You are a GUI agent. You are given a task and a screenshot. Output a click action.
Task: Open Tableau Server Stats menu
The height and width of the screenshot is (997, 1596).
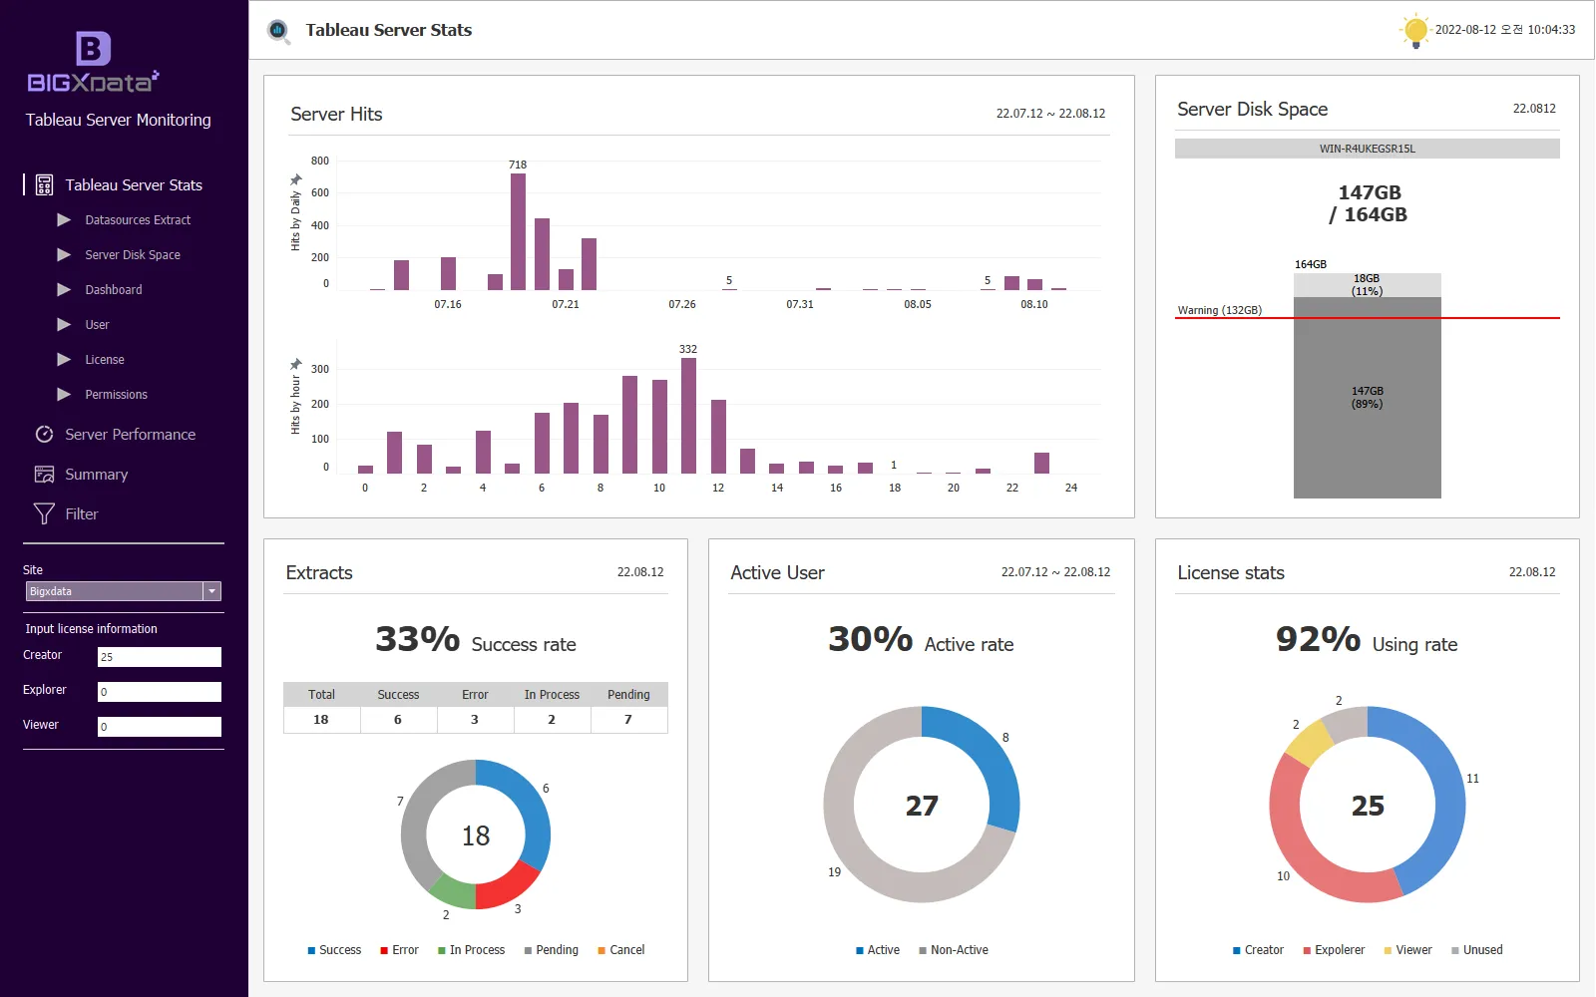click(x=134, y=184)
